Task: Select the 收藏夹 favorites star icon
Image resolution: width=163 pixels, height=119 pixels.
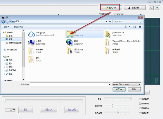Action: pyautogui.click(x=5, y=33)
